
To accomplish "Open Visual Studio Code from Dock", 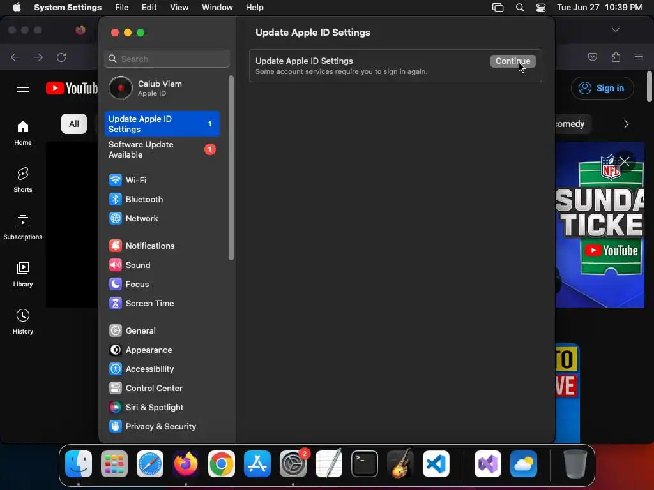I will click(436, 464).
